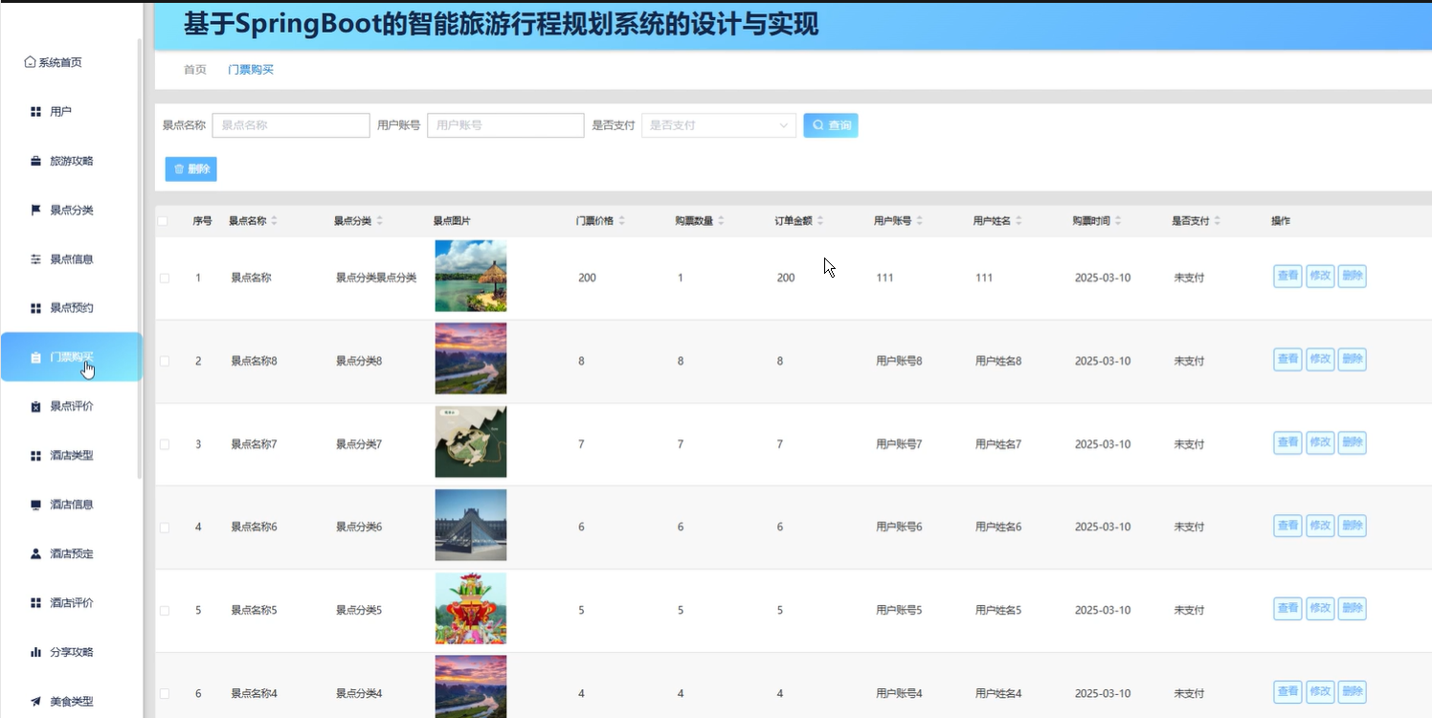The image size is (1432, 718).
Task: Toggle the select-all checkbox in table header
Action: point(164,221)
